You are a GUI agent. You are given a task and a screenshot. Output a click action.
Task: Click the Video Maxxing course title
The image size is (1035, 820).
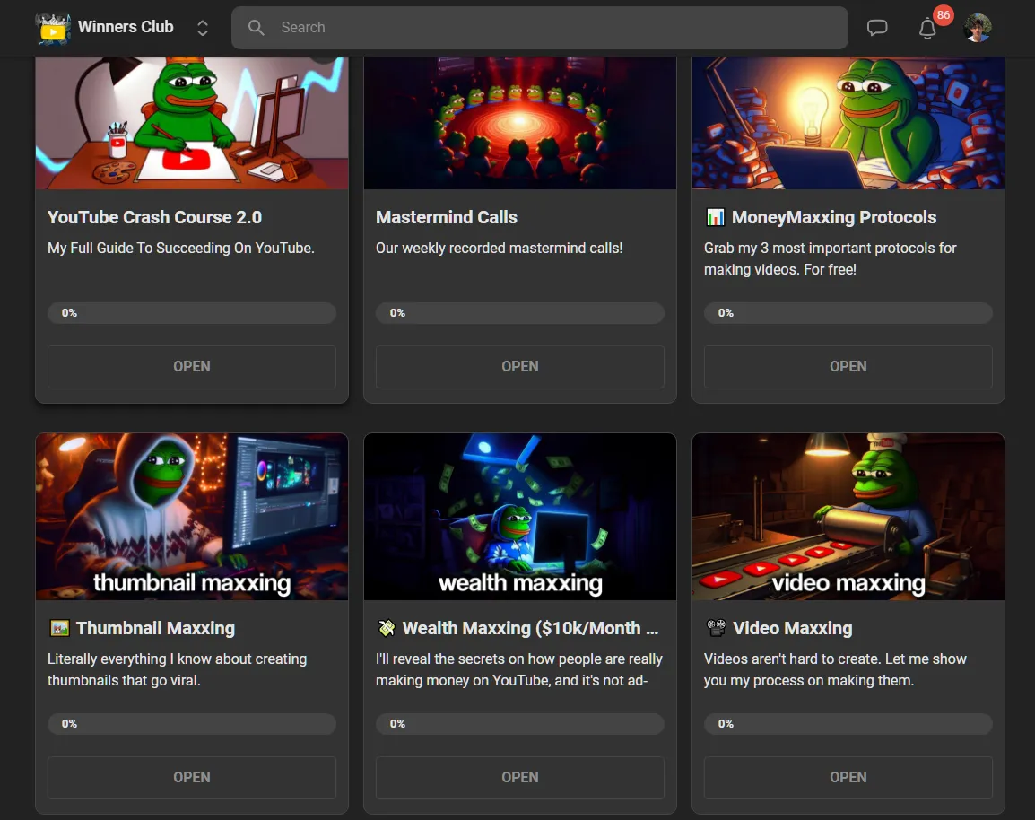tap(792, 628)
